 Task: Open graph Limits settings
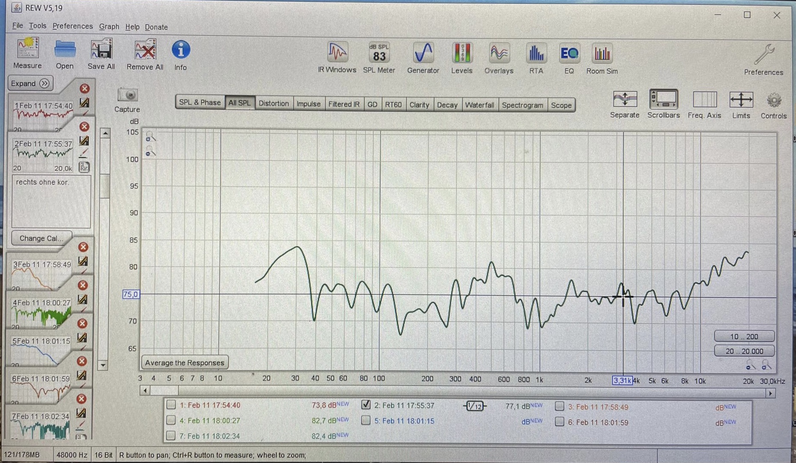point(741,103)
